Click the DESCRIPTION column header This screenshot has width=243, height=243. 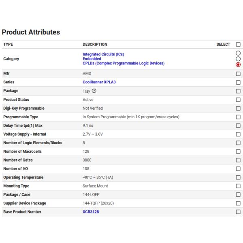[x=95, y=44]
